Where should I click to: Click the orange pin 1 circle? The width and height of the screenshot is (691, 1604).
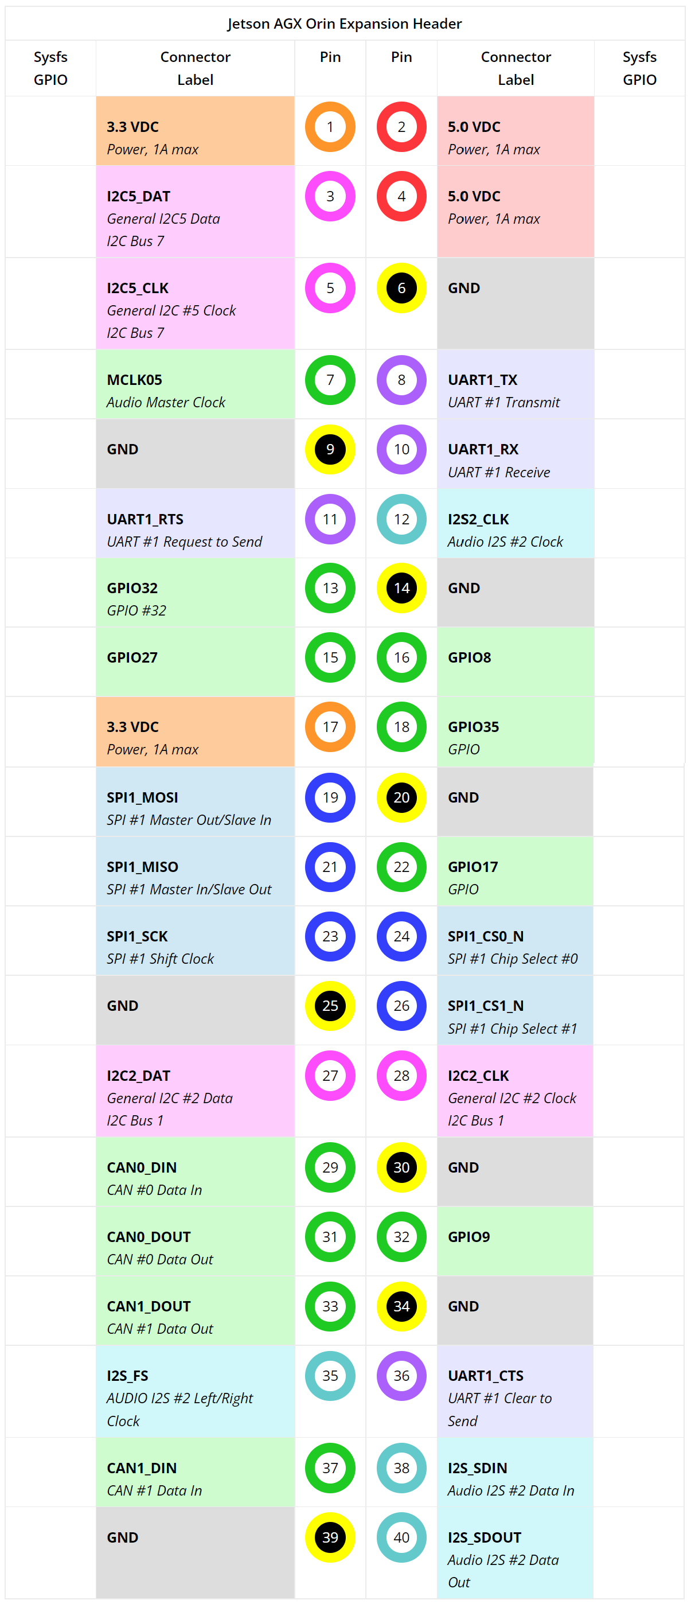pyautogui.click(x=330, y=127)
